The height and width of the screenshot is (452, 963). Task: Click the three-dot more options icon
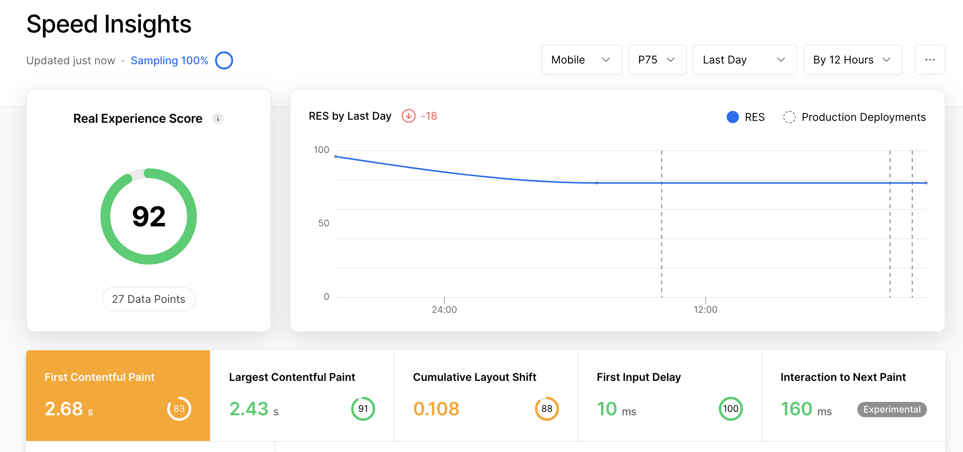[x=930, y=60]
